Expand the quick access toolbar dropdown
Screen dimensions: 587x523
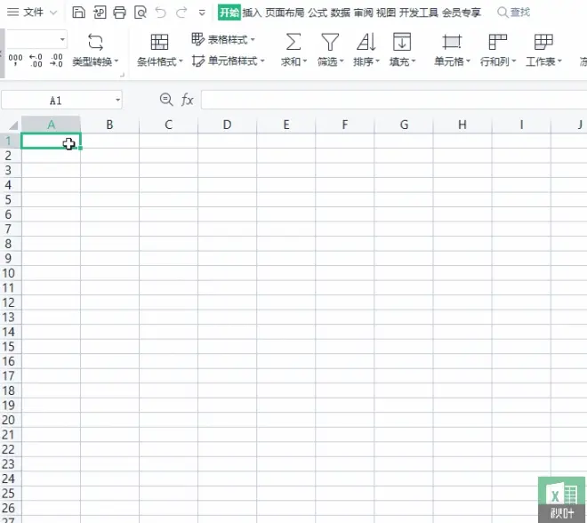pyautogui.click(x=202, y=12)
